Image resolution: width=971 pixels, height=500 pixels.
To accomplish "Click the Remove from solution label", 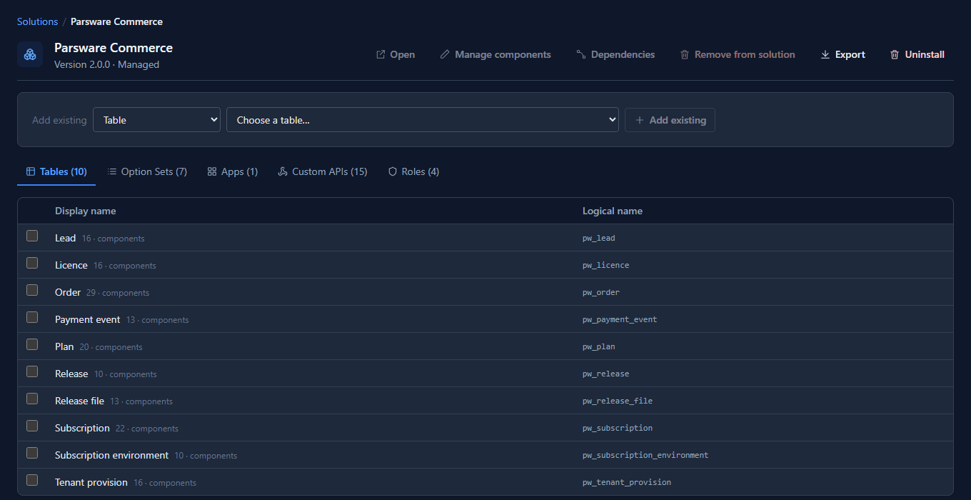I will (x=745, y=54).
